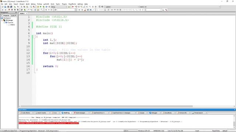This screenshot has width=236, height=132.
Task: Open the Debugging windows icon
Action: (x=100, y=7)
